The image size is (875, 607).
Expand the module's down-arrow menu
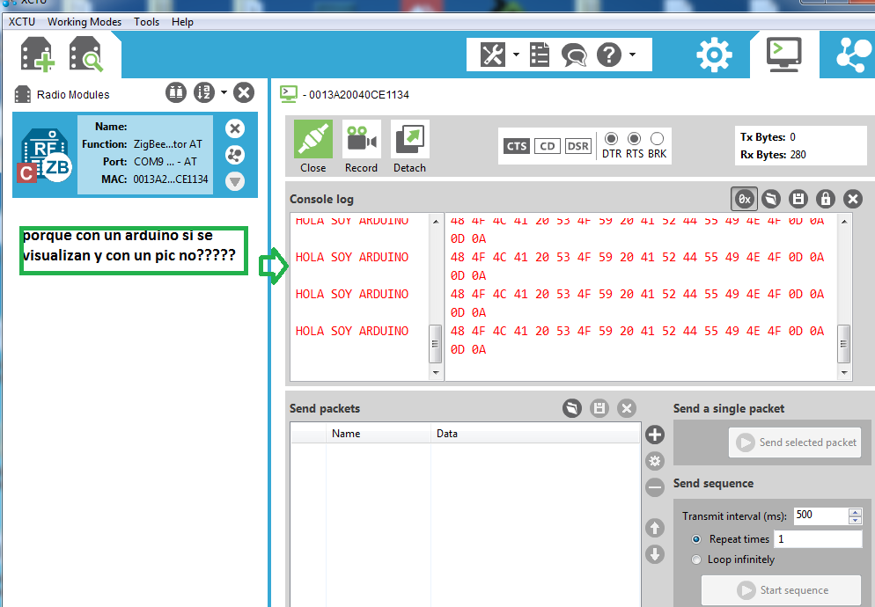[x=235, y=181]
